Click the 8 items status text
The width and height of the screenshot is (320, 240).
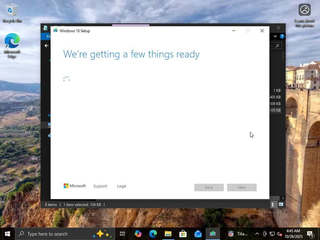[x=51, y=204]
